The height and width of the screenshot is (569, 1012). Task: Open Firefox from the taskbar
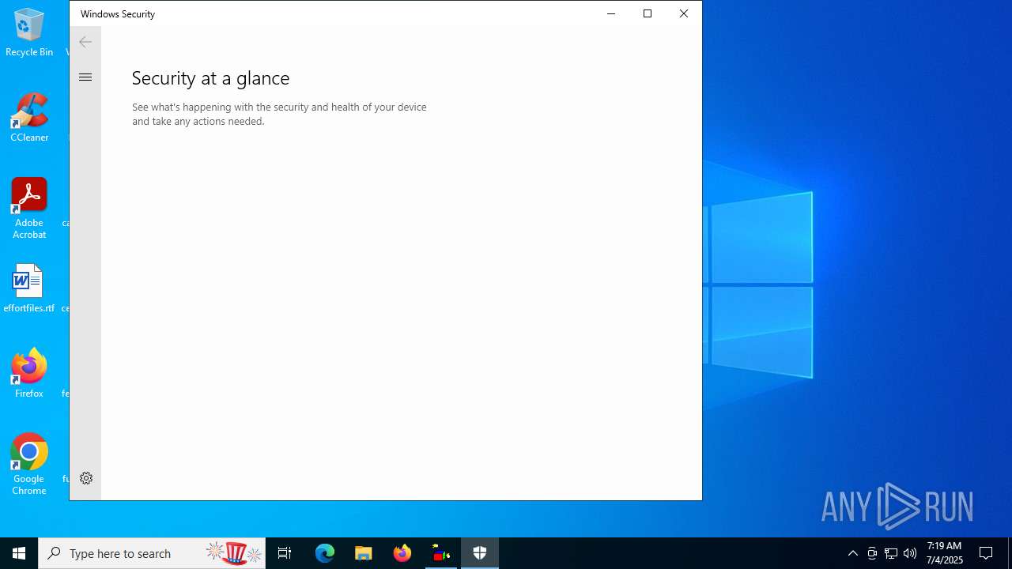point(402,553)
